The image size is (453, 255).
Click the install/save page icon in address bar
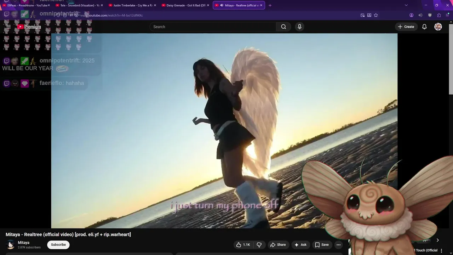click(369, 15)
